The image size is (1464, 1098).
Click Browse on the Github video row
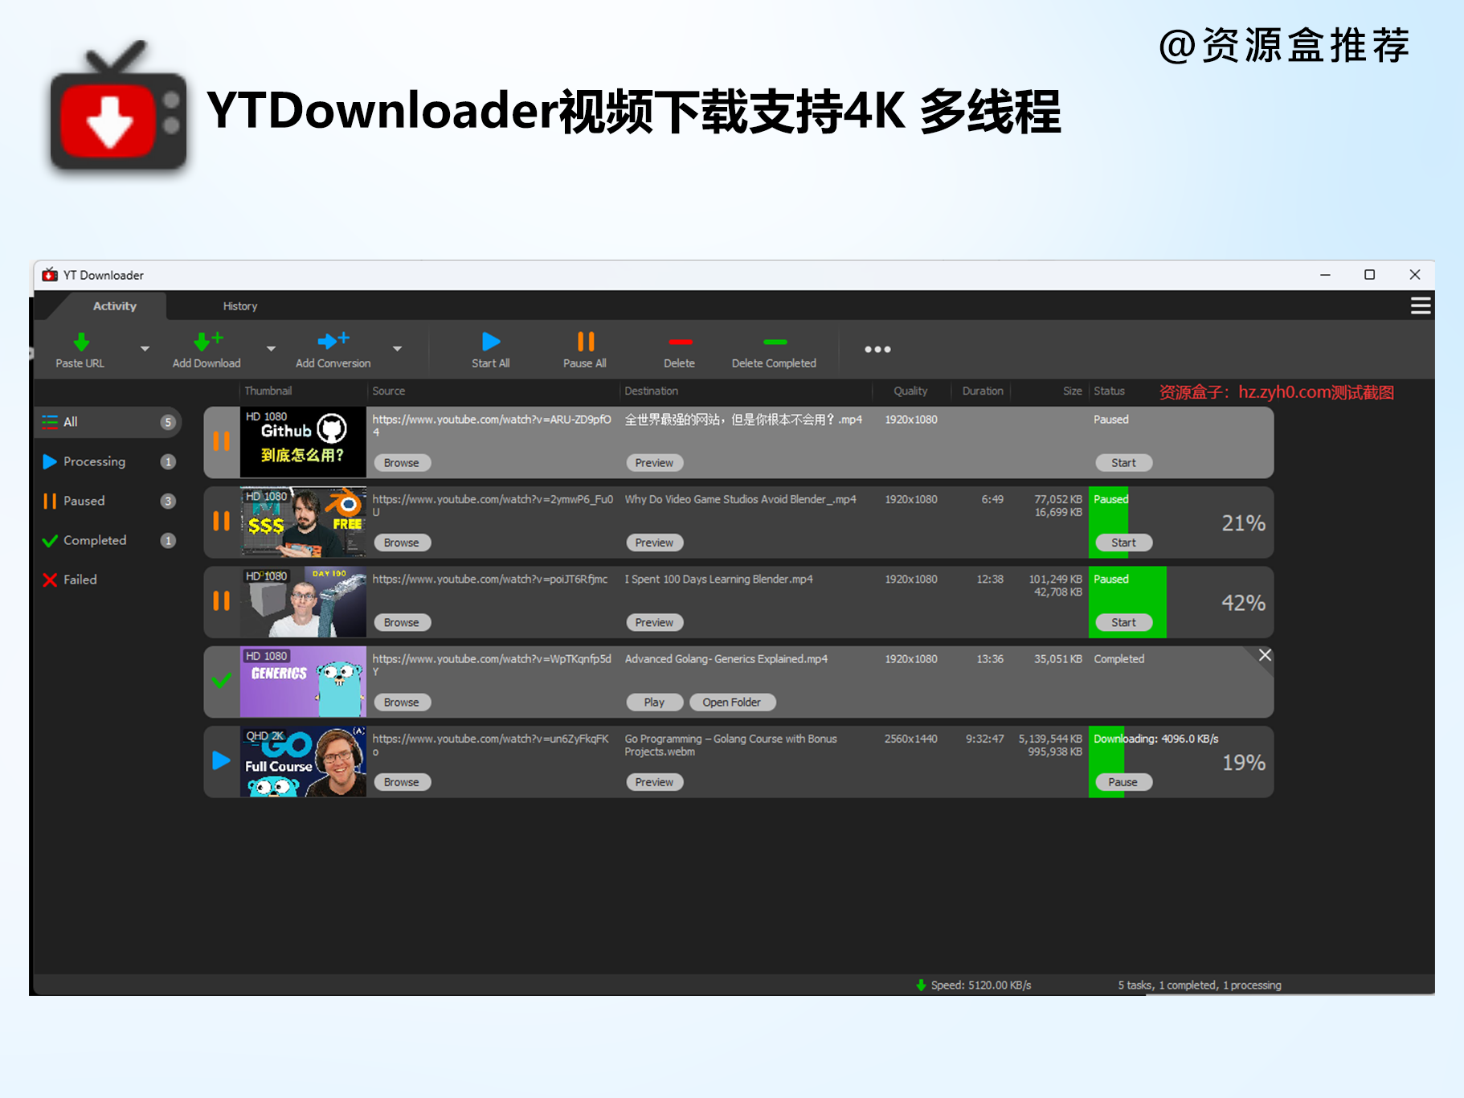click(402, 463)
